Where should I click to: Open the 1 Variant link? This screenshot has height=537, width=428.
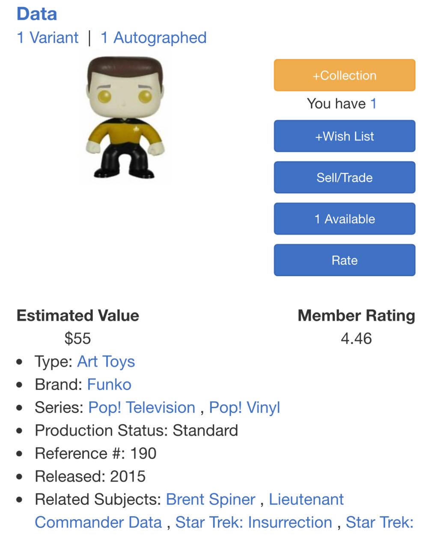tap(47, 38)
